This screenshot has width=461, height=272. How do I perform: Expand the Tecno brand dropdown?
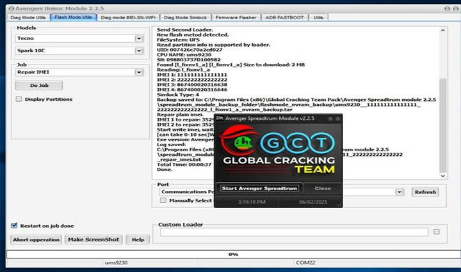tap(139, 38)
